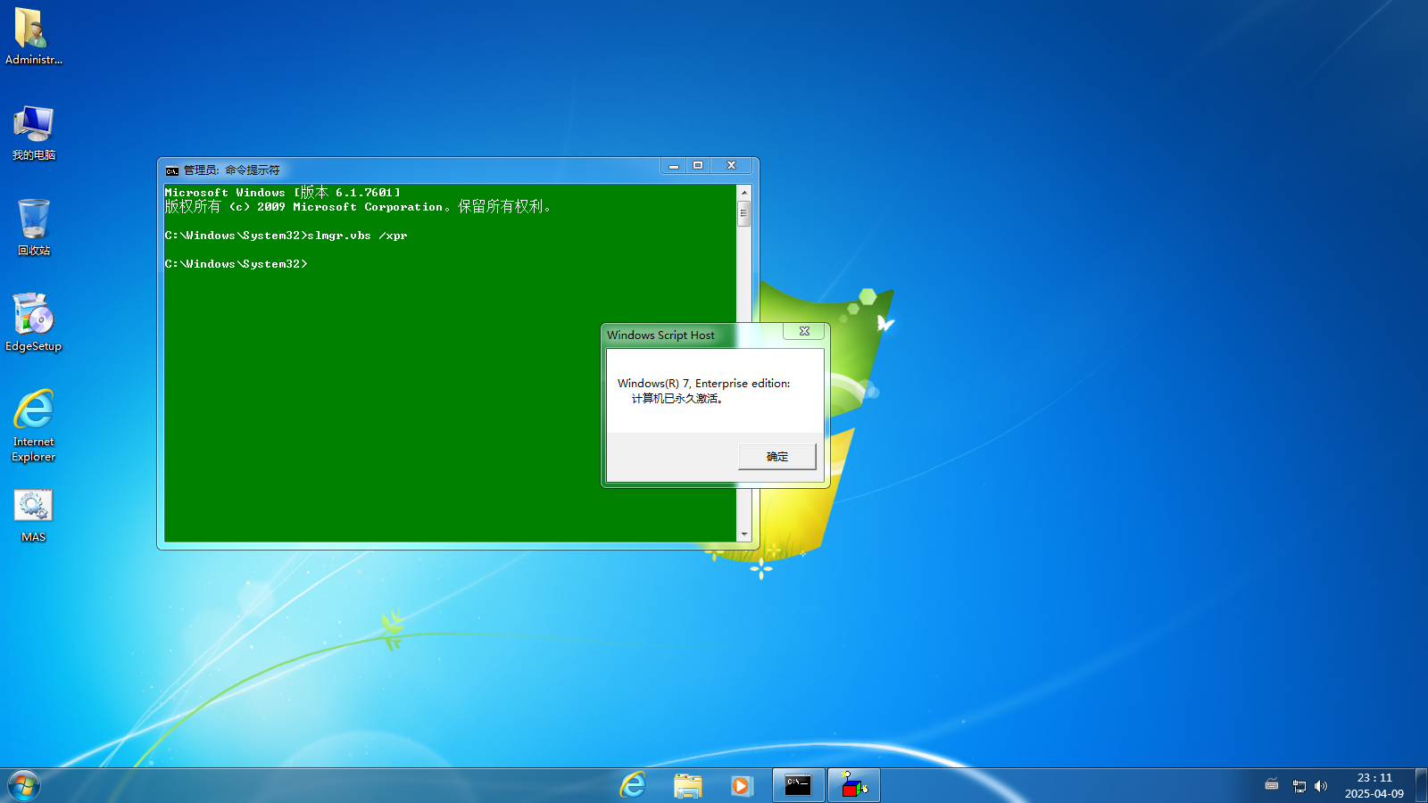
Task: Click the empty C:\Windows\System32> prompt line
Action: pos(237,264)
